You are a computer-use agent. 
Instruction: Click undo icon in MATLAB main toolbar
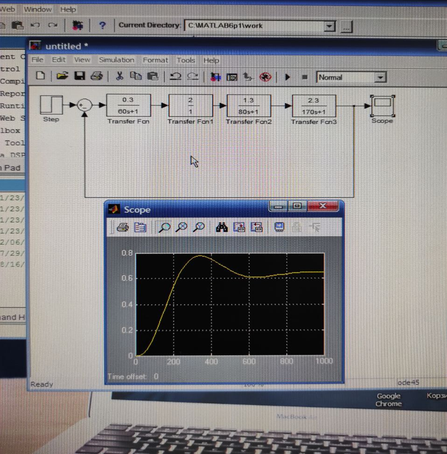pyautogui.click(x=35, y=25)
